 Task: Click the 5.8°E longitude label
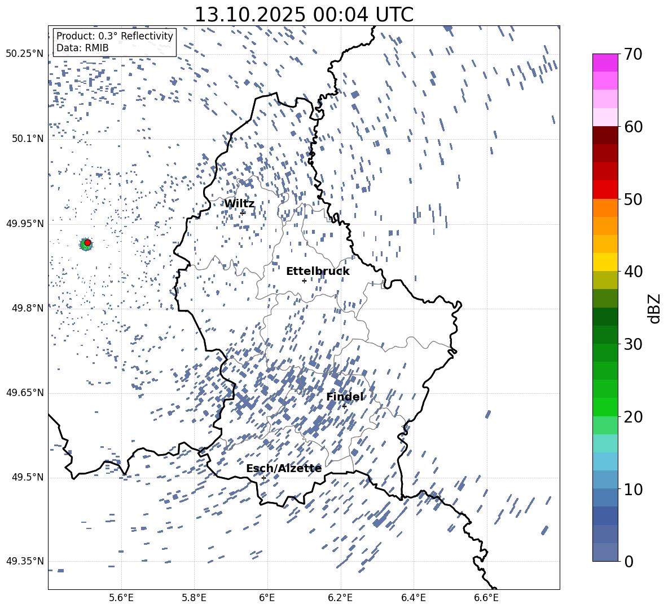pos(194,598)
